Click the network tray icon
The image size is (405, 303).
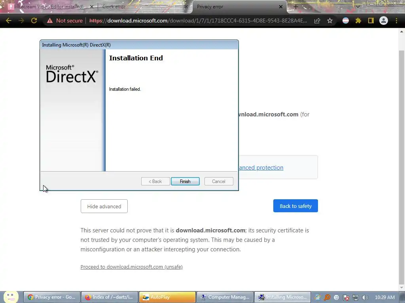[x=356, y=297]
